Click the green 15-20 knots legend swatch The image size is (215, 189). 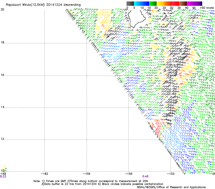tap(153, 3)
